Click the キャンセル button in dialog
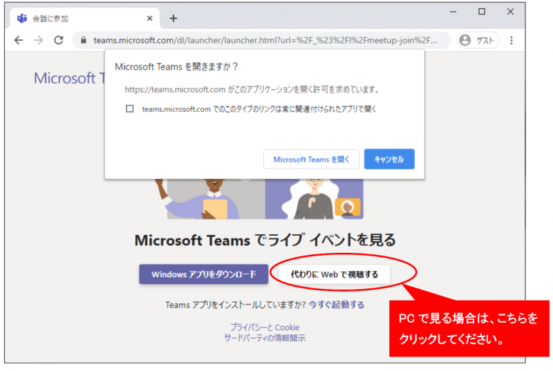The height and width of the screenshot is (371, 553). coord(389,160)
